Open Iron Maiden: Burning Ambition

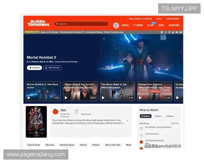pyautogui.click(x=158, y=127)
